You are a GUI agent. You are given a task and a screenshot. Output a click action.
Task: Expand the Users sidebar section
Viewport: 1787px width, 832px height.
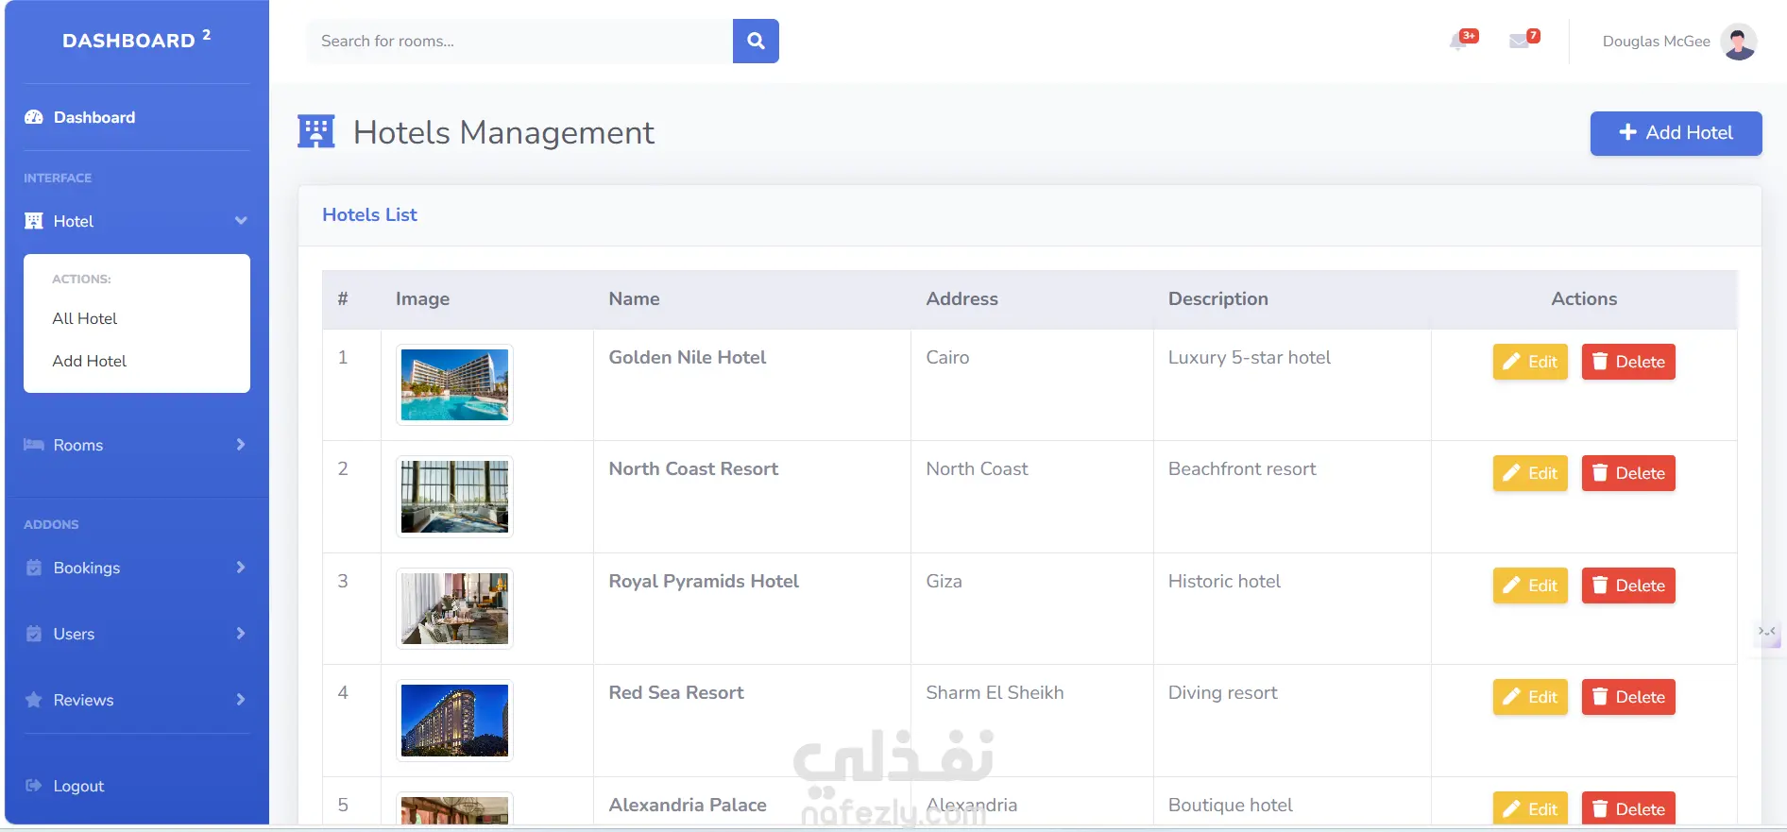241,634
